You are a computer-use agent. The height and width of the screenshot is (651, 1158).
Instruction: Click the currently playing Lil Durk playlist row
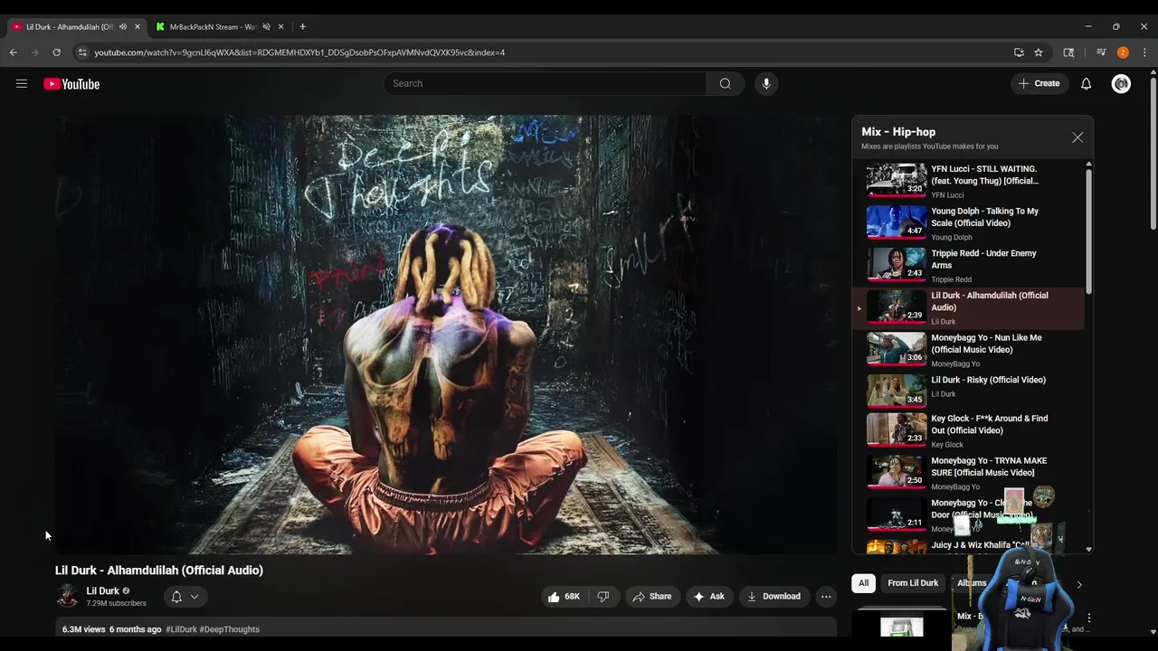pyautogui.click(x=968, y=308)
